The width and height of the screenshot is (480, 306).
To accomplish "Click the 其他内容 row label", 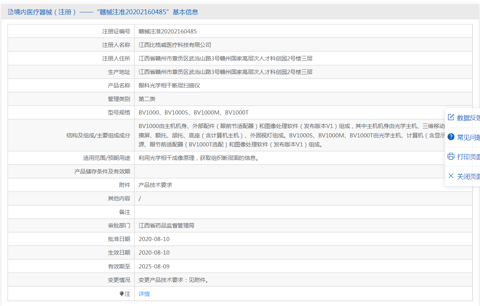I will click(x=119, y=198).
